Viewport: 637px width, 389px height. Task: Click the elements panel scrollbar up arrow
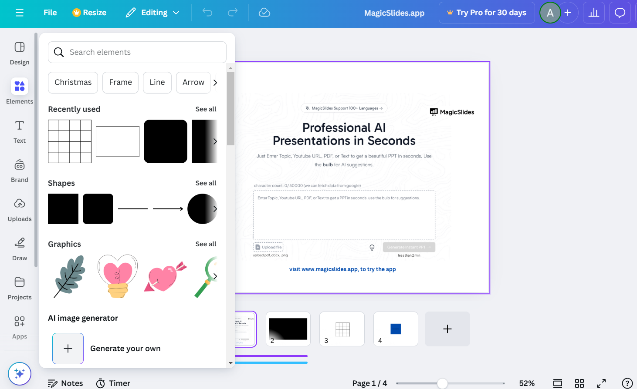click(x=230, y=68)
